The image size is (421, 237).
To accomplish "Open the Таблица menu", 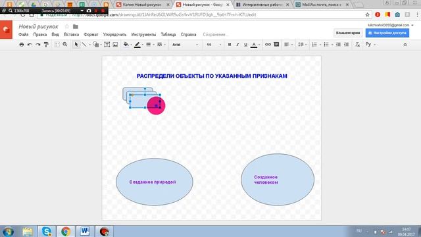I will 168,34.
